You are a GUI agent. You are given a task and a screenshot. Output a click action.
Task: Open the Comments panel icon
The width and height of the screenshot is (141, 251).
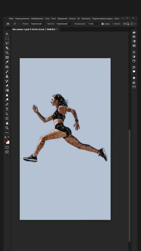(x=134, y=71)
